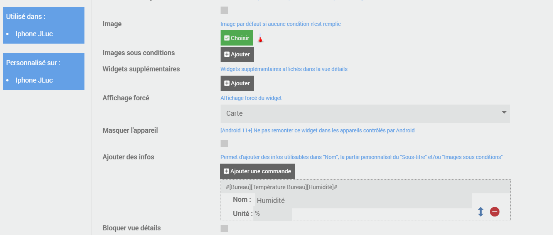Open Iphone JLuc under Utilisé dans
Viewport: 553px width, 235px height.
pos(34,34)
